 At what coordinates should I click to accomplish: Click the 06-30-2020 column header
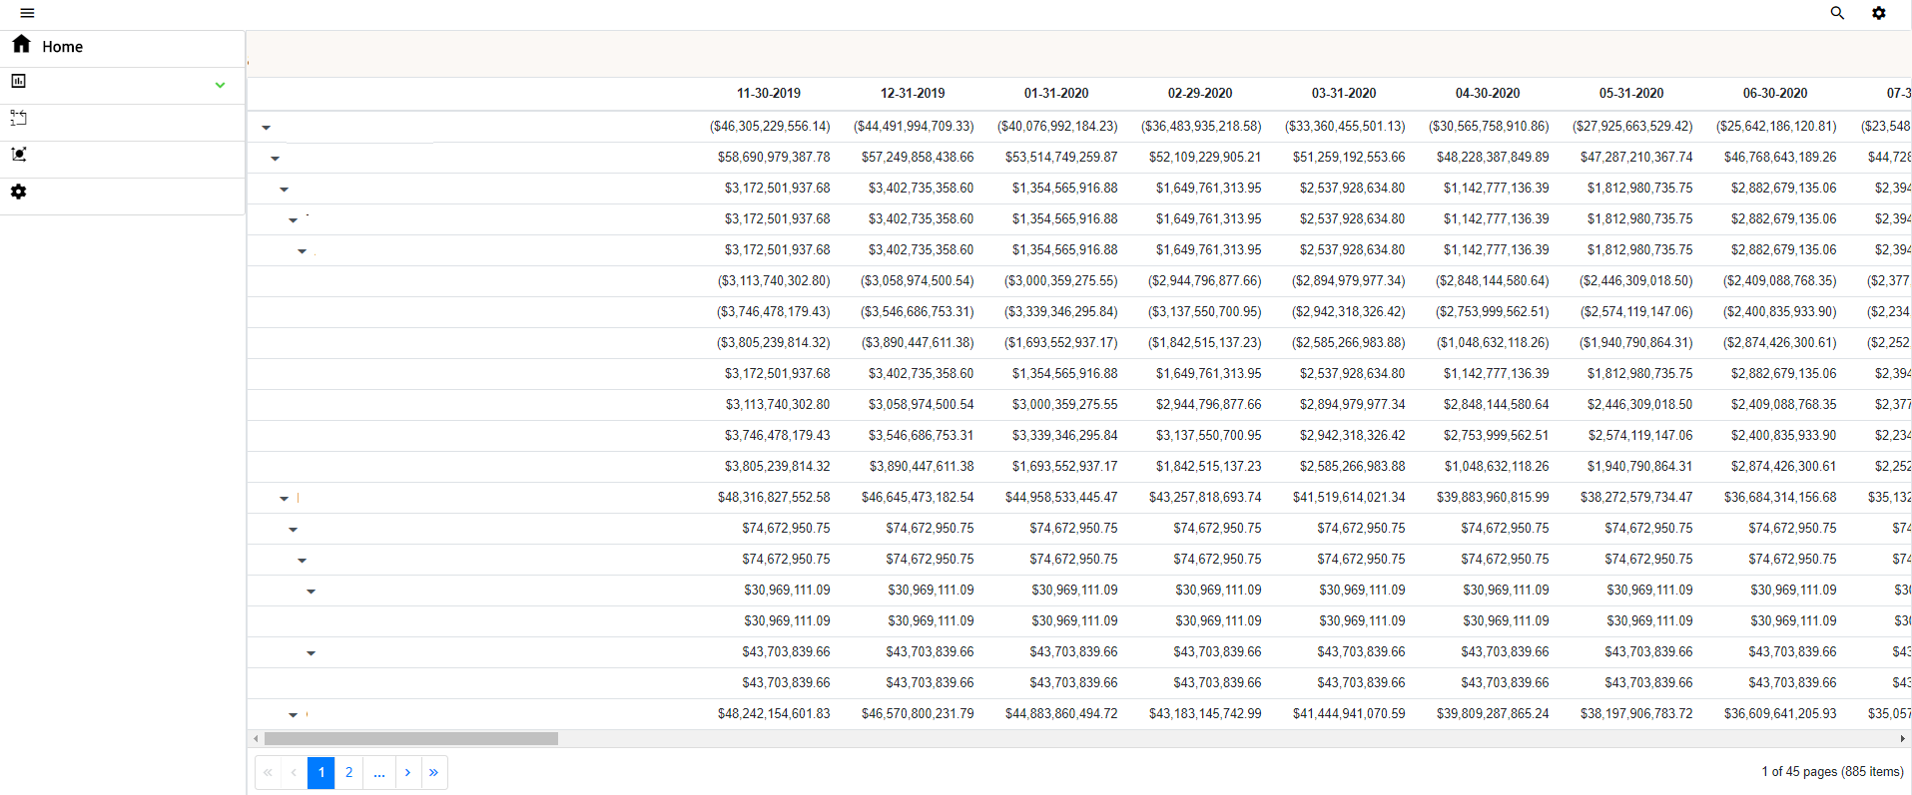coord(1775,93)
